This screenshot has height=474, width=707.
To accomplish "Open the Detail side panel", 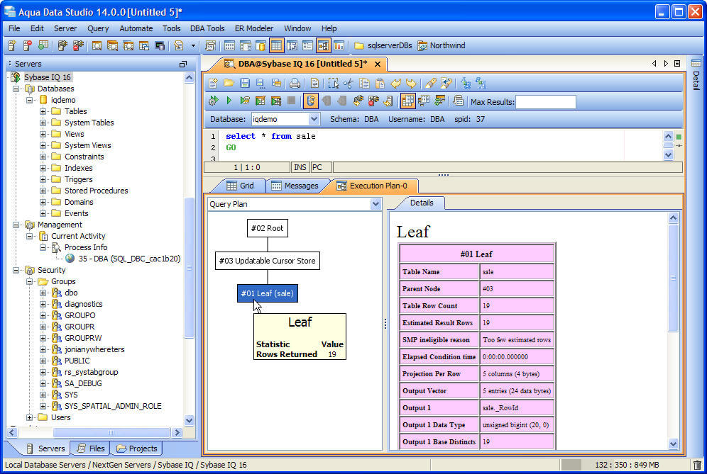I will tap(696, 74).
